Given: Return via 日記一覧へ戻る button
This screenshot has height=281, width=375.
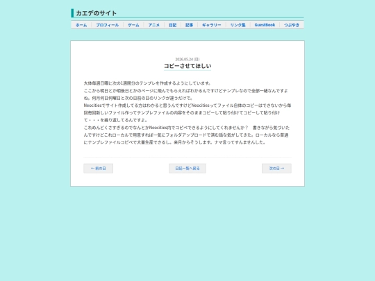Looking at the screenshot, I should coord(187,169).
